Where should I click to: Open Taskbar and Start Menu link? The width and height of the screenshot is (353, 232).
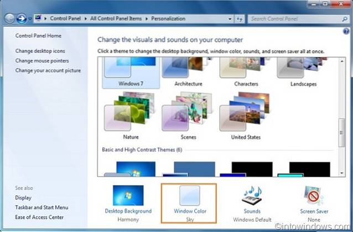(41, 208)
